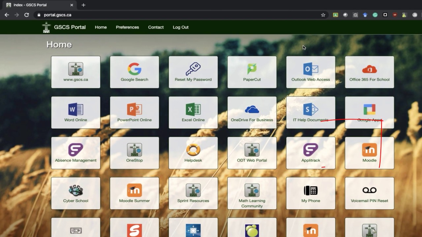
Task: Launch OneStop tile
Action: click(x=134, y=153)
